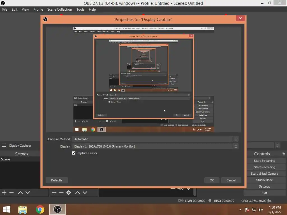
Task: Click the LIVE status broadcast icon
Action: 181,200
